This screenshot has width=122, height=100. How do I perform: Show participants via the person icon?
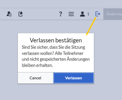coord(82,14)
